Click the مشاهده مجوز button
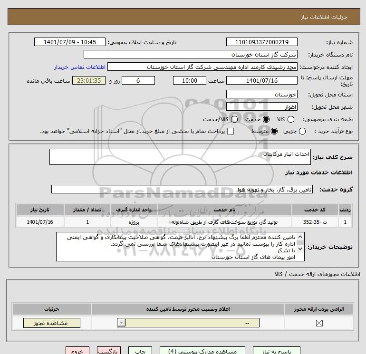This screenshot has width=366, height=354. (52, 323)
